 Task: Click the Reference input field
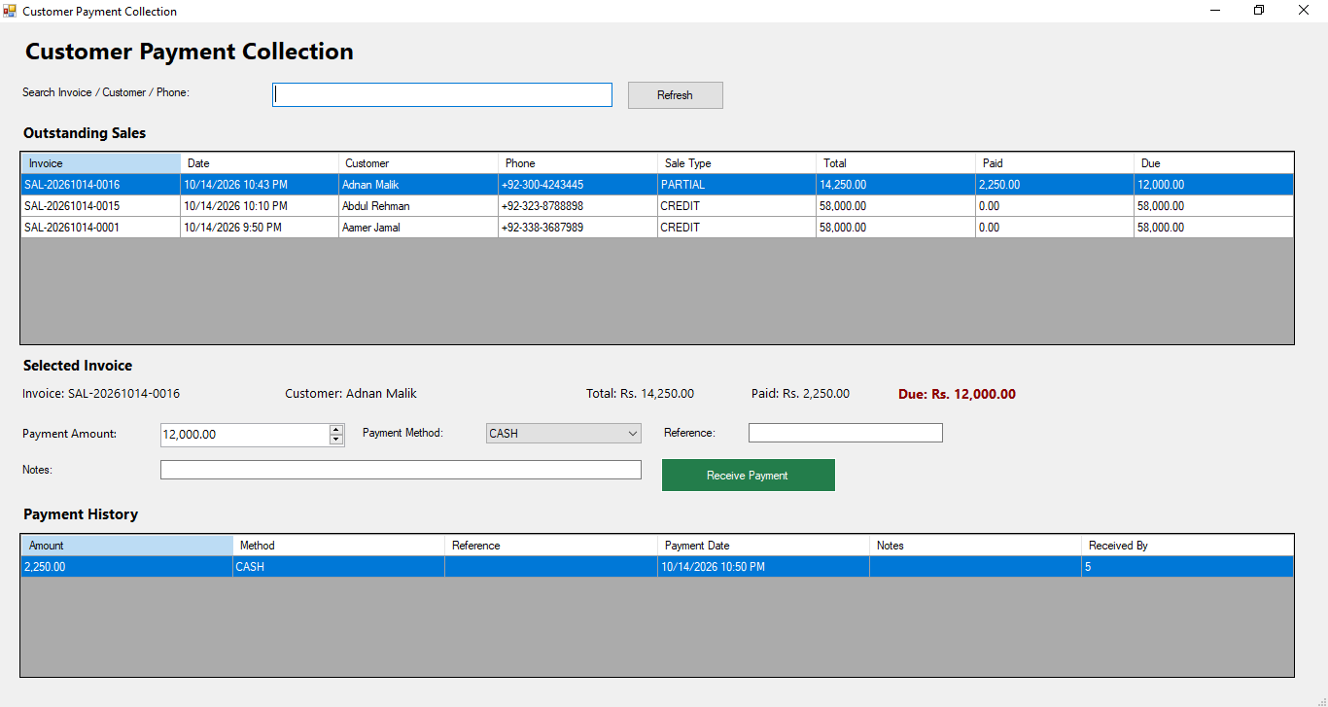point(845,433)
